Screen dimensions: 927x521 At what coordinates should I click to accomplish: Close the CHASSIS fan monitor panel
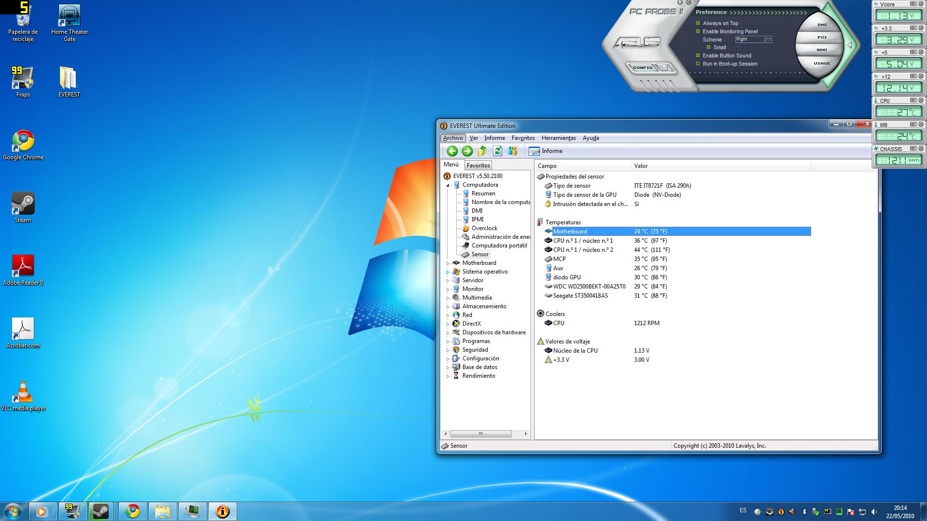point(921,149)
